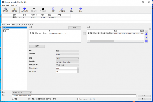
Task: Switch to the 过滤/预览 tab
Action: pyautogui.click(x=25, y=25)
